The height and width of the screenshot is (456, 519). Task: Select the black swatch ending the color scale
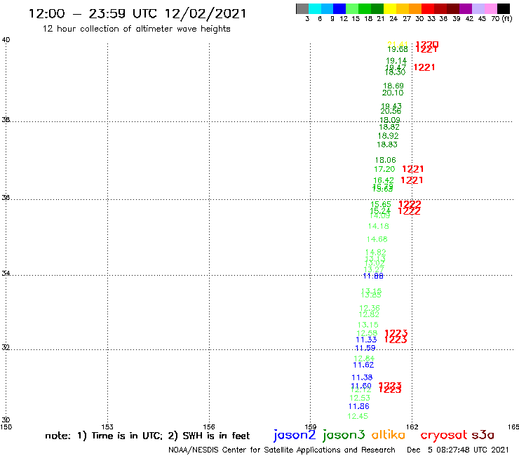504,8
